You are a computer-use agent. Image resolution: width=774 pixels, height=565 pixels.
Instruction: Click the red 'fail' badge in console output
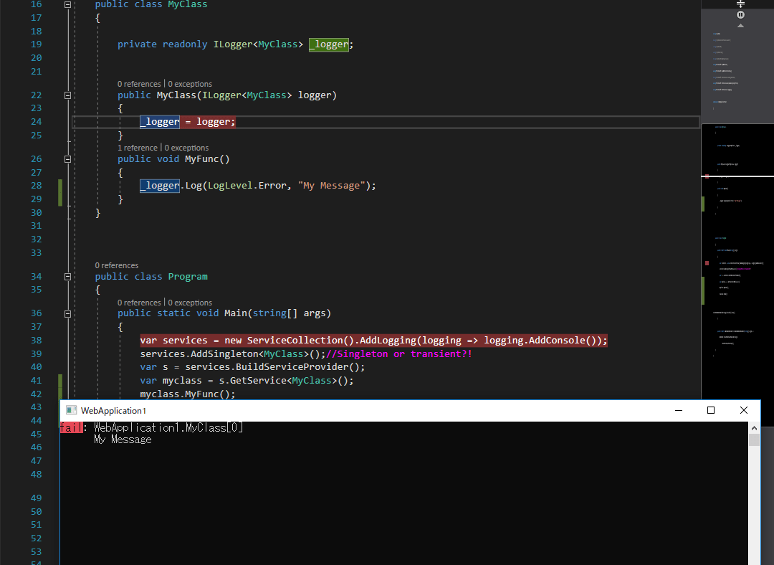tap(70, 427)
